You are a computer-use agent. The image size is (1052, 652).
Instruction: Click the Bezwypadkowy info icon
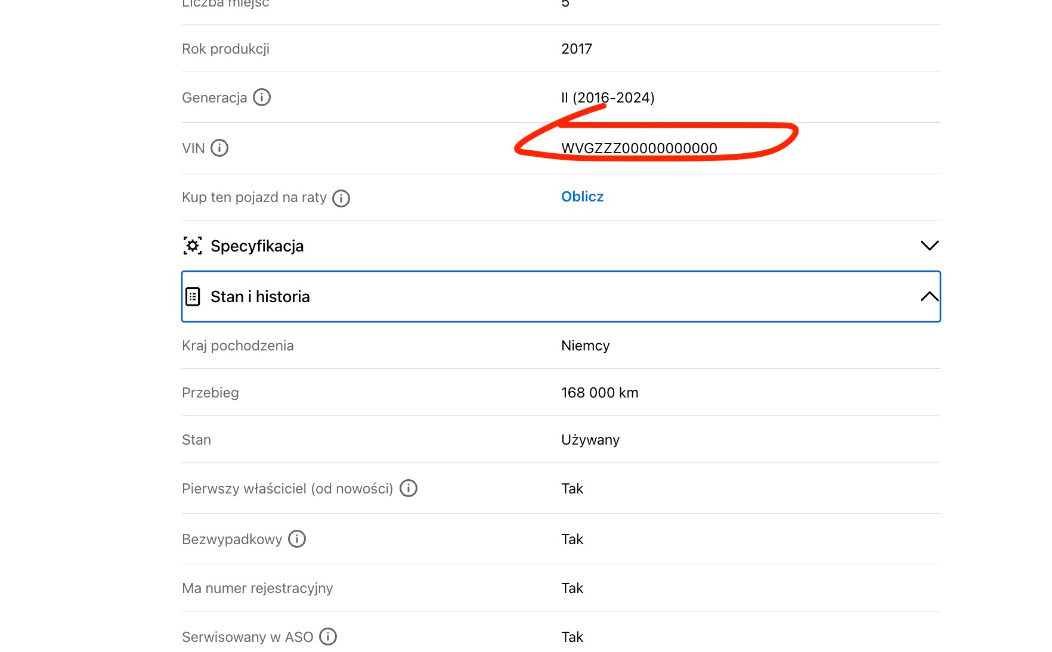pyautogui.click(x=296, y=539)
